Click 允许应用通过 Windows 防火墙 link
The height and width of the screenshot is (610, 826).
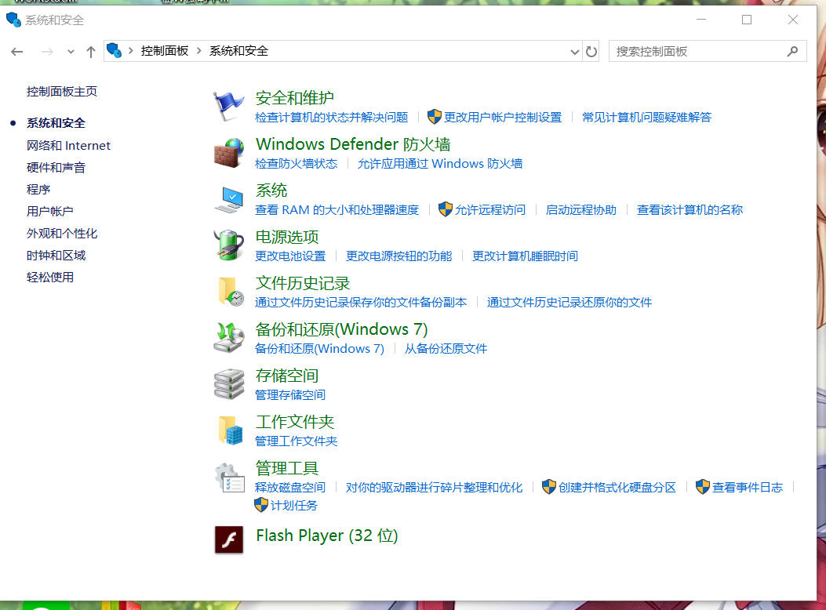(x=440, y=164)
